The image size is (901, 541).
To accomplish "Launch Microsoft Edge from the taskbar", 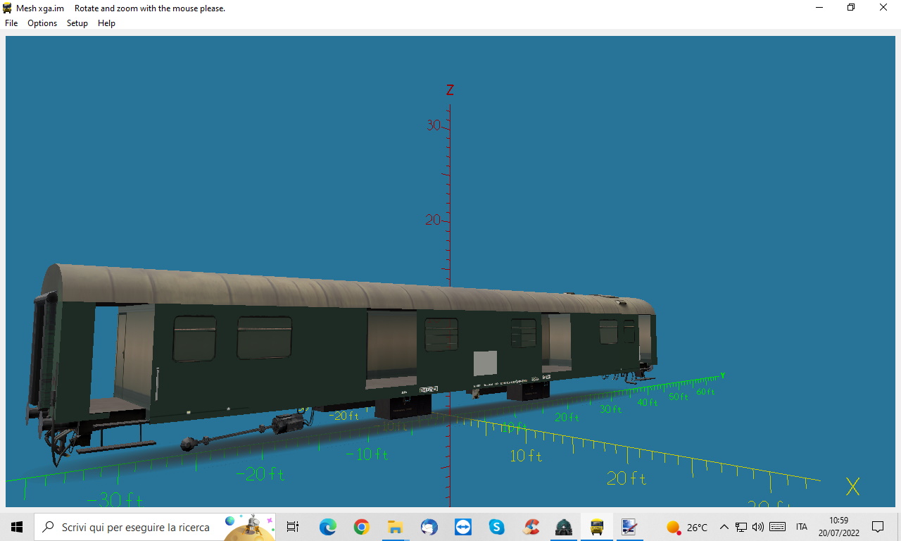I will (x=328, y=527).
